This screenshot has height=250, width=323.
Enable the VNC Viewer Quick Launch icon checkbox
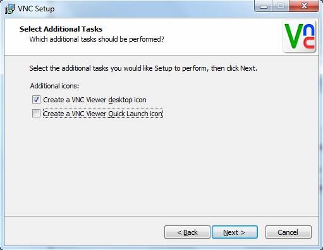[x=36, y=114]
